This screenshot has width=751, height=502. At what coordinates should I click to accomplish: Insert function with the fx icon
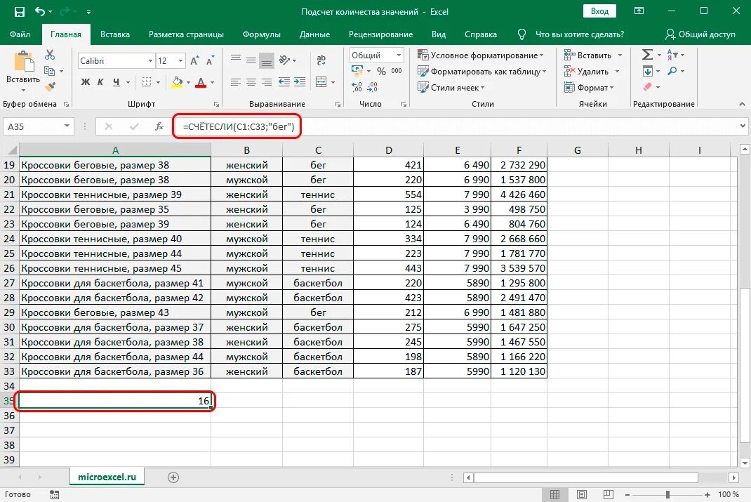tap(159, 126)
